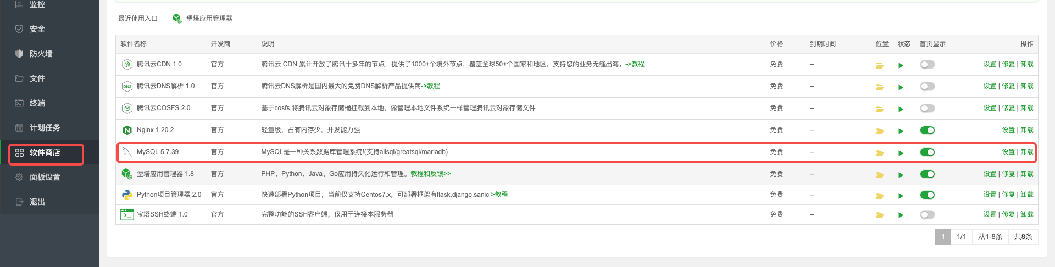
Task: Click the 腾讯云DNS解析 DNS icon
Action: pos(127,86)
